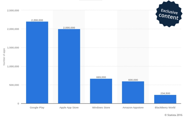Click the Apple App Store axis label
The height and width of the screenshot is (117, 185).
tap(69, 108)
